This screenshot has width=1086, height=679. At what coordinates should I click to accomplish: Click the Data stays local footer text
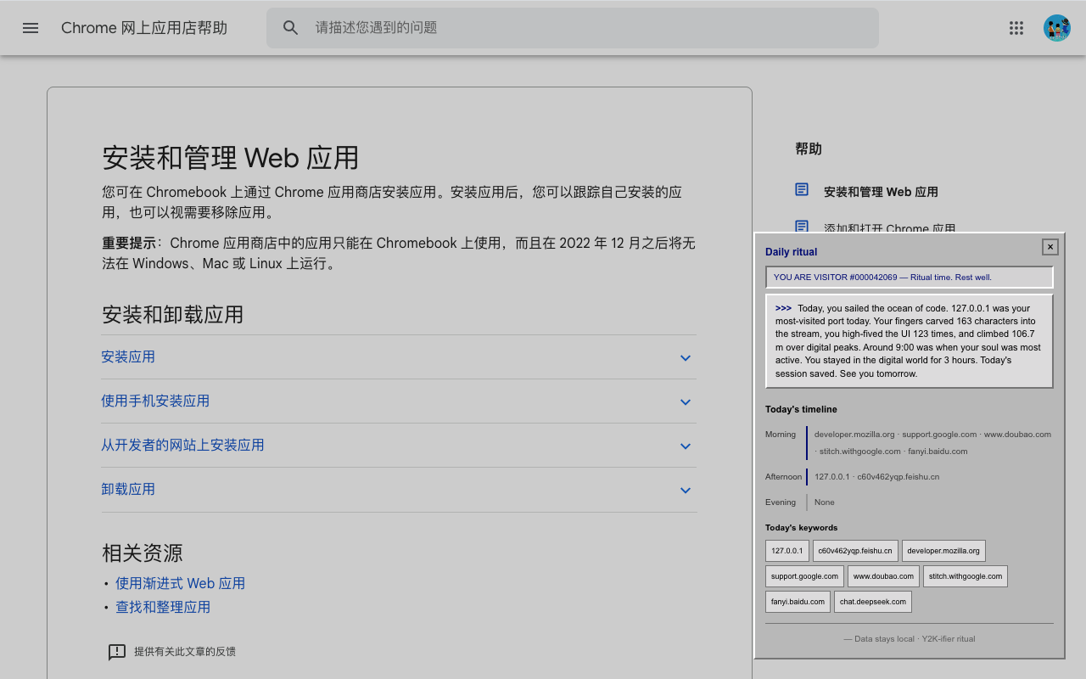point(910,639)
